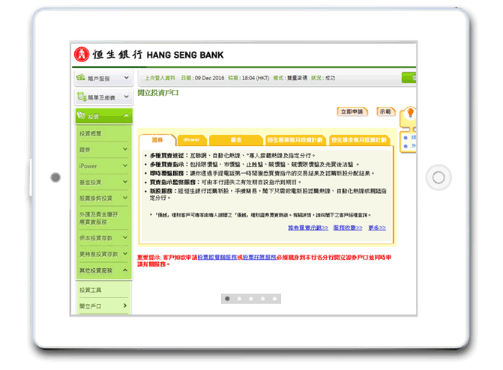The image size is (503, 370).
Task: Click the 賬單及繳費 sidebar icon
Action: tap(81, 97)
